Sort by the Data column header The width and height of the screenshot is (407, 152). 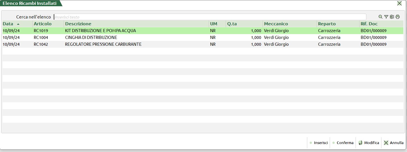(x=8, y=24)
